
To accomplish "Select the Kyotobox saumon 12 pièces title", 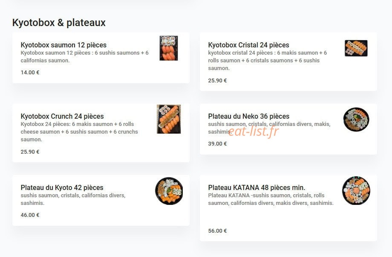I will coord(63,45).
